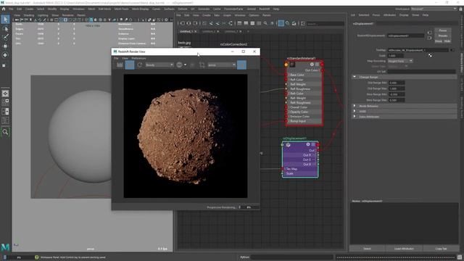Open the Map Encoding Height Field dropdown
This screenshot has width=464, height=261.
pyautogui.click(x=400, y=61)
